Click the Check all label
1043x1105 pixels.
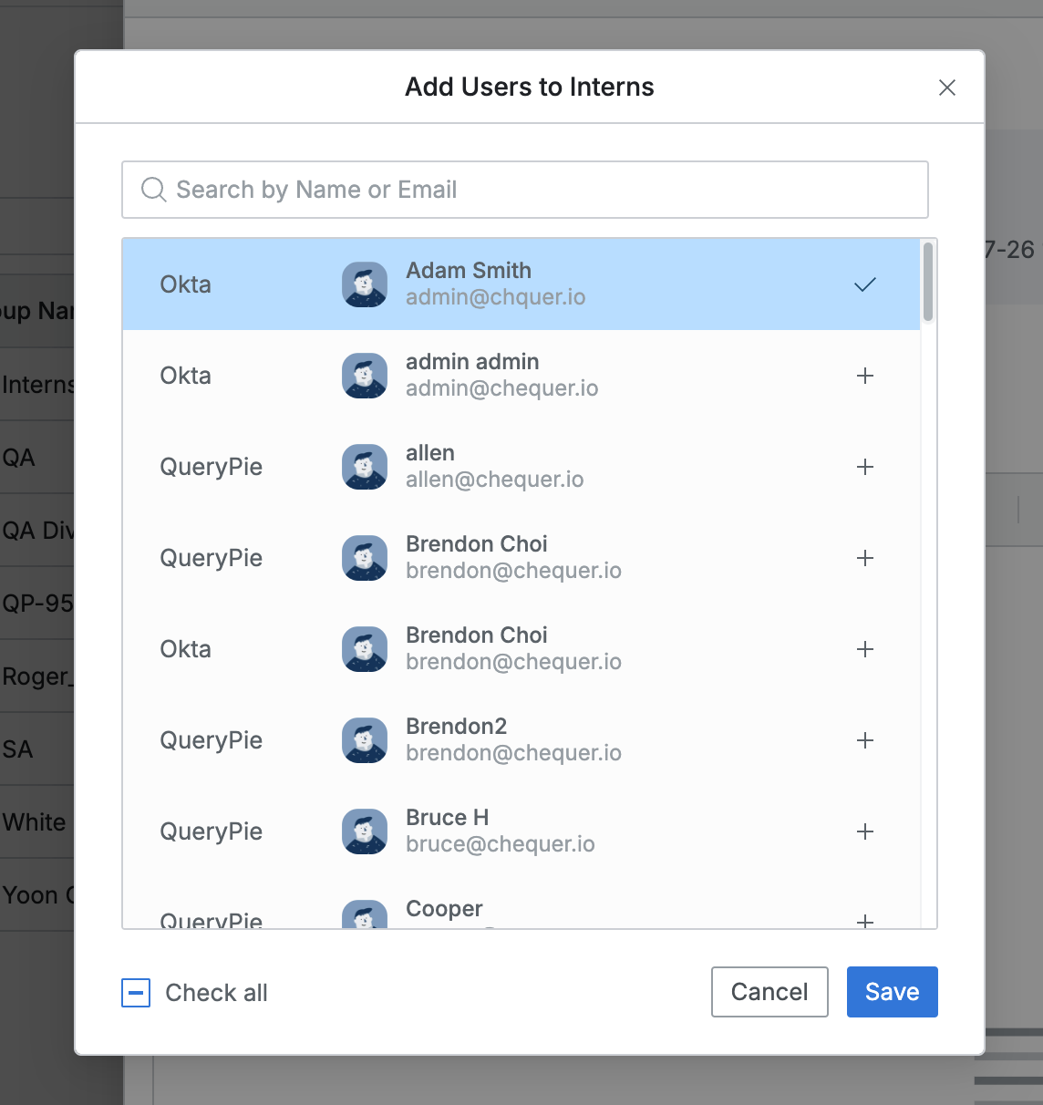click(x=216, y=993)
